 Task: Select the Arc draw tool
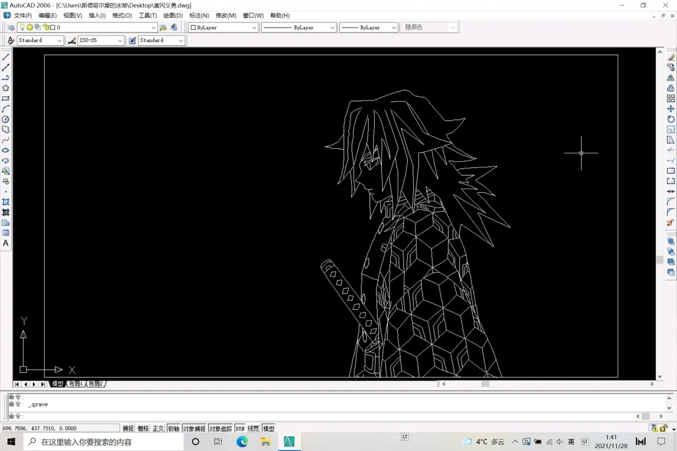(x=6, y=109)
